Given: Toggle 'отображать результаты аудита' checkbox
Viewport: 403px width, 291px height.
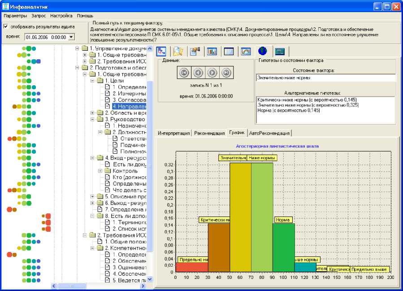Looking at the screenshot, I should coord(6,26).
